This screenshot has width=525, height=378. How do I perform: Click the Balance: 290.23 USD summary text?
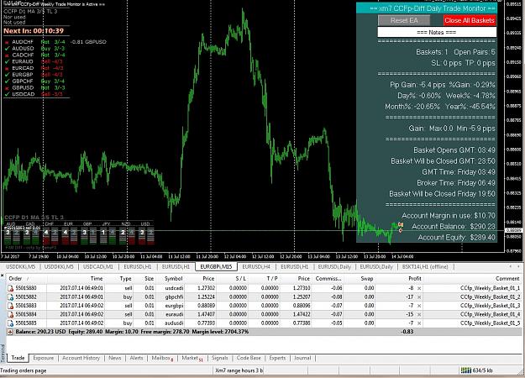pos(40,332)
